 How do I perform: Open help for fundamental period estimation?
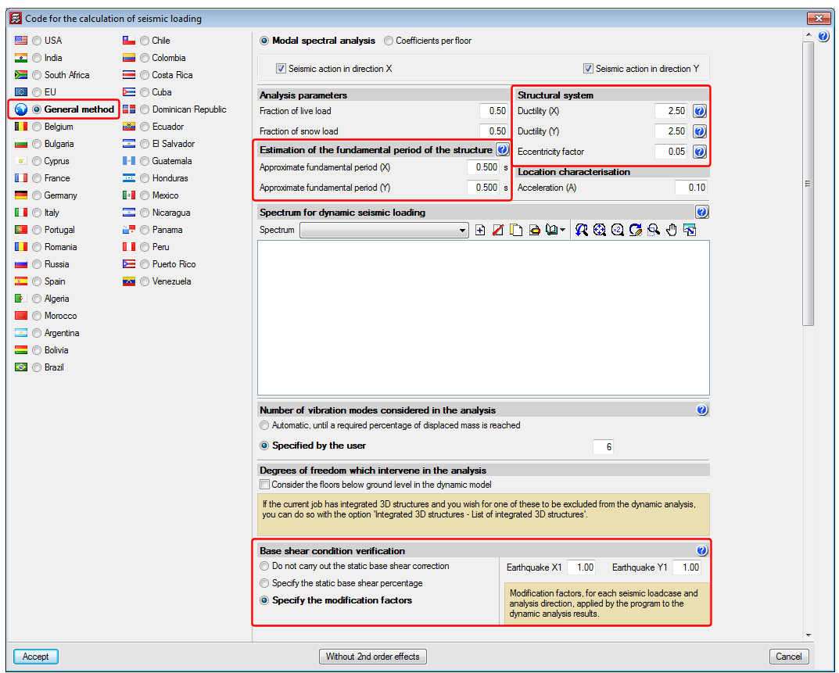click(503, 149)
